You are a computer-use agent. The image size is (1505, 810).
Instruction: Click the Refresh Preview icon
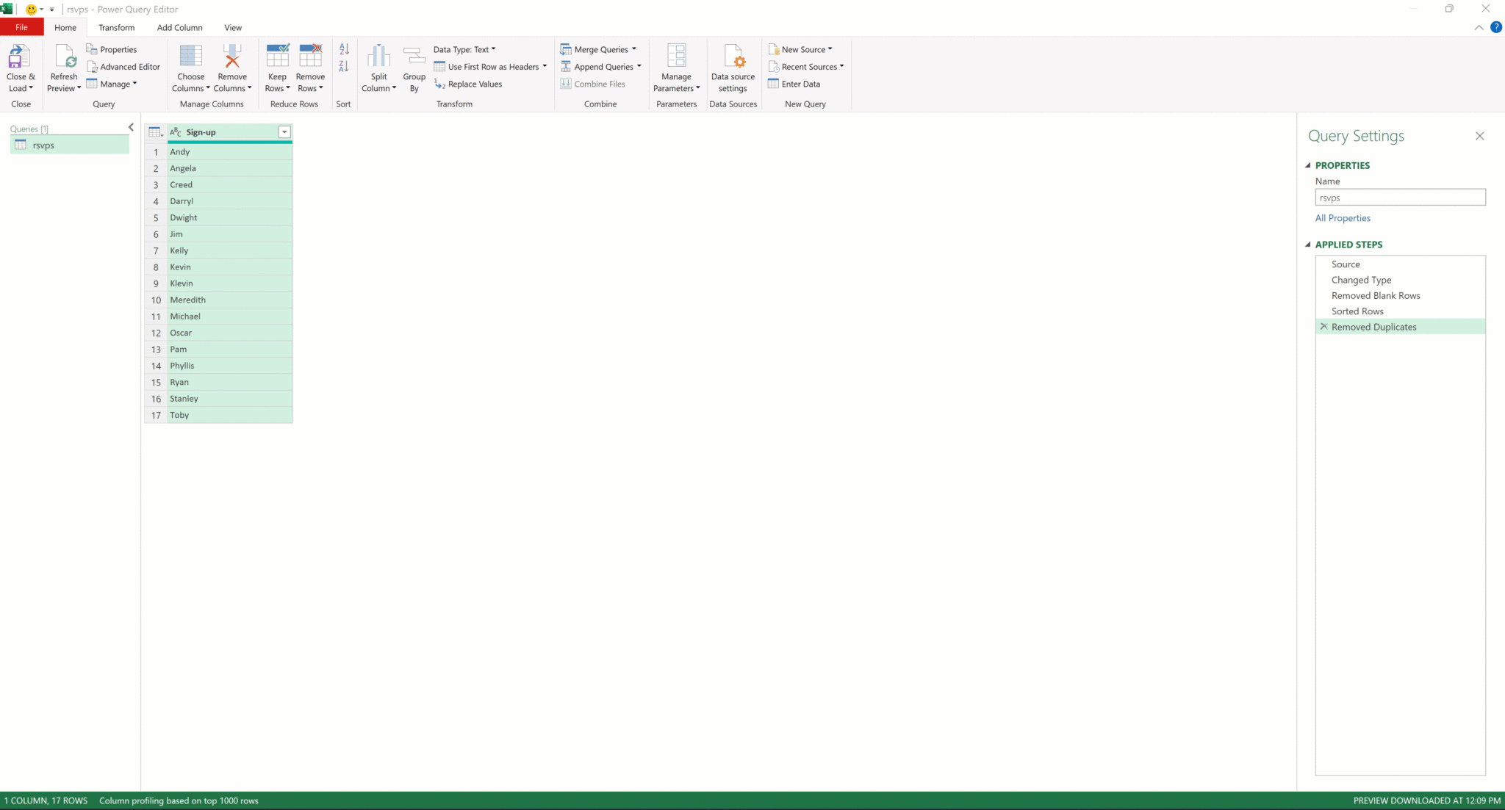click(65, 57)
